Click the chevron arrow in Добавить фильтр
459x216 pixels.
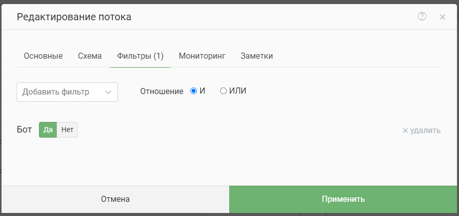108,93
